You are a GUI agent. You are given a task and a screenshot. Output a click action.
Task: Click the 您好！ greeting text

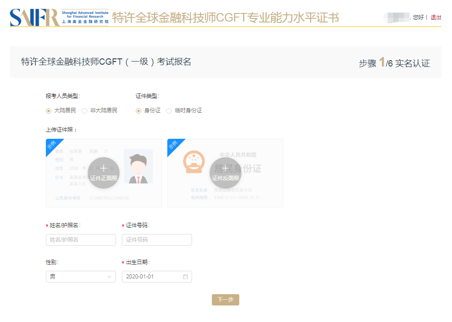(421, 17)
